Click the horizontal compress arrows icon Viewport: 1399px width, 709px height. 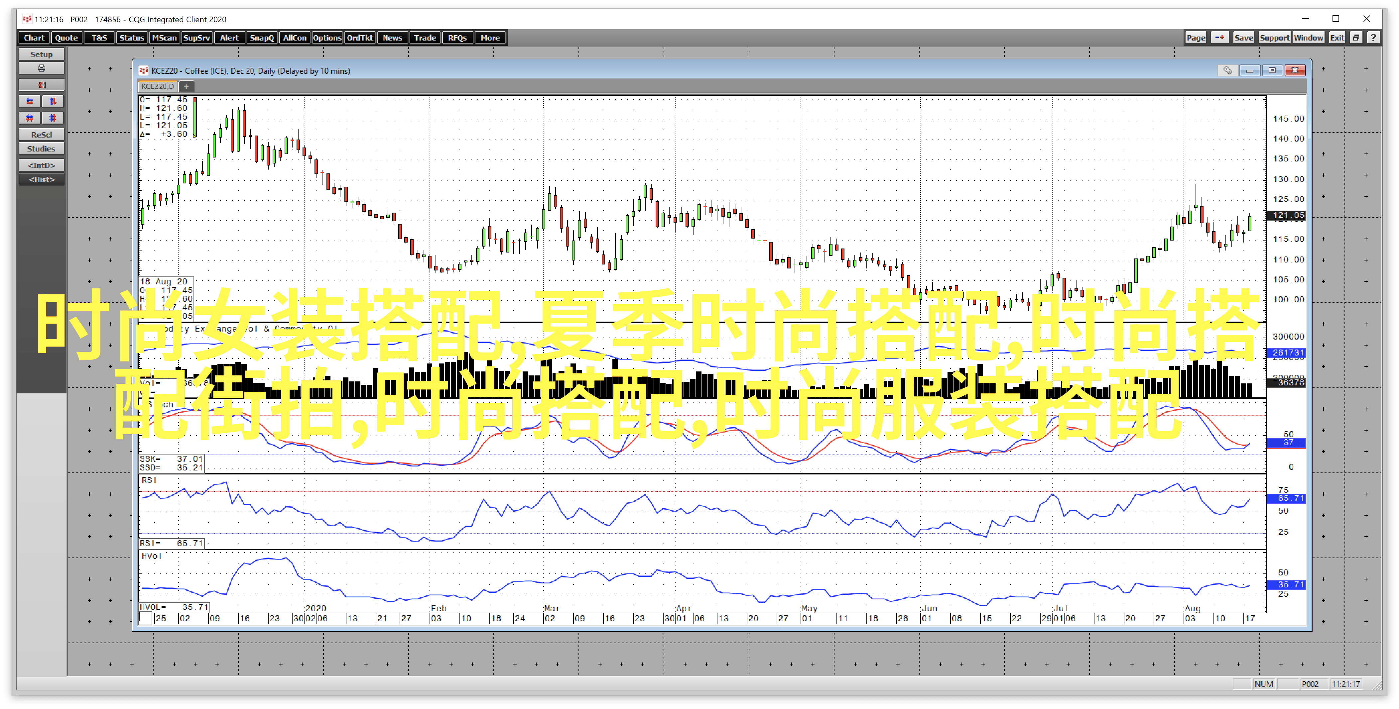[30, 118]
